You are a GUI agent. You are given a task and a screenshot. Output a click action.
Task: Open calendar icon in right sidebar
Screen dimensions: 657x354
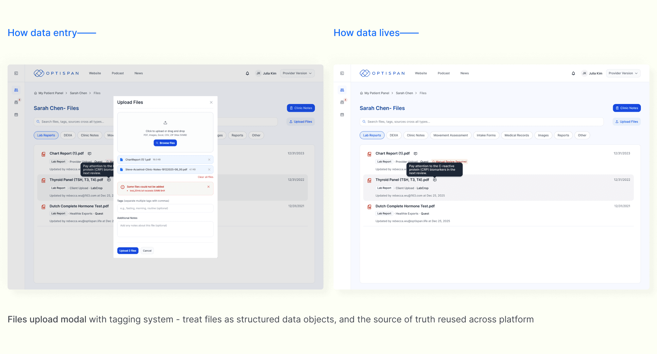click(342, 115)
